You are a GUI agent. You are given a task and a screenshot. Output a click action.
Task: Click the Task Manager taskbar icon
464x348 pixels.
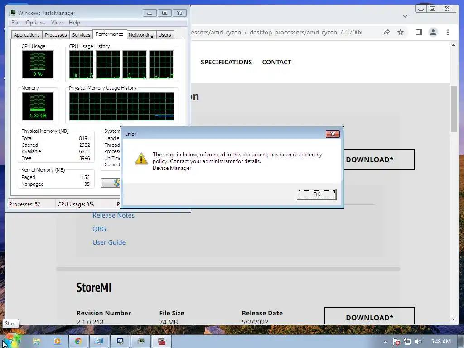coord(141,342)
